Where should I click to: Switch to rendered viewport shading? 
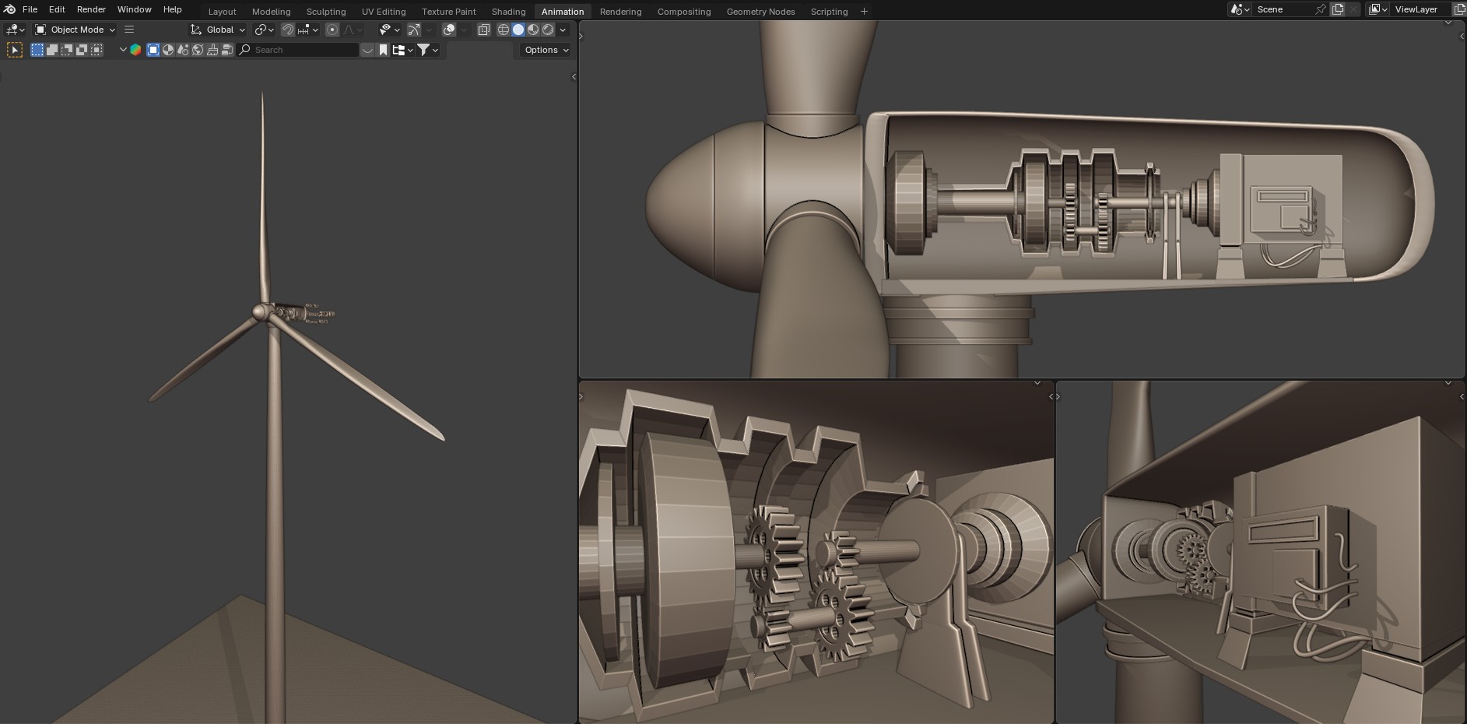tap(548, 30)
